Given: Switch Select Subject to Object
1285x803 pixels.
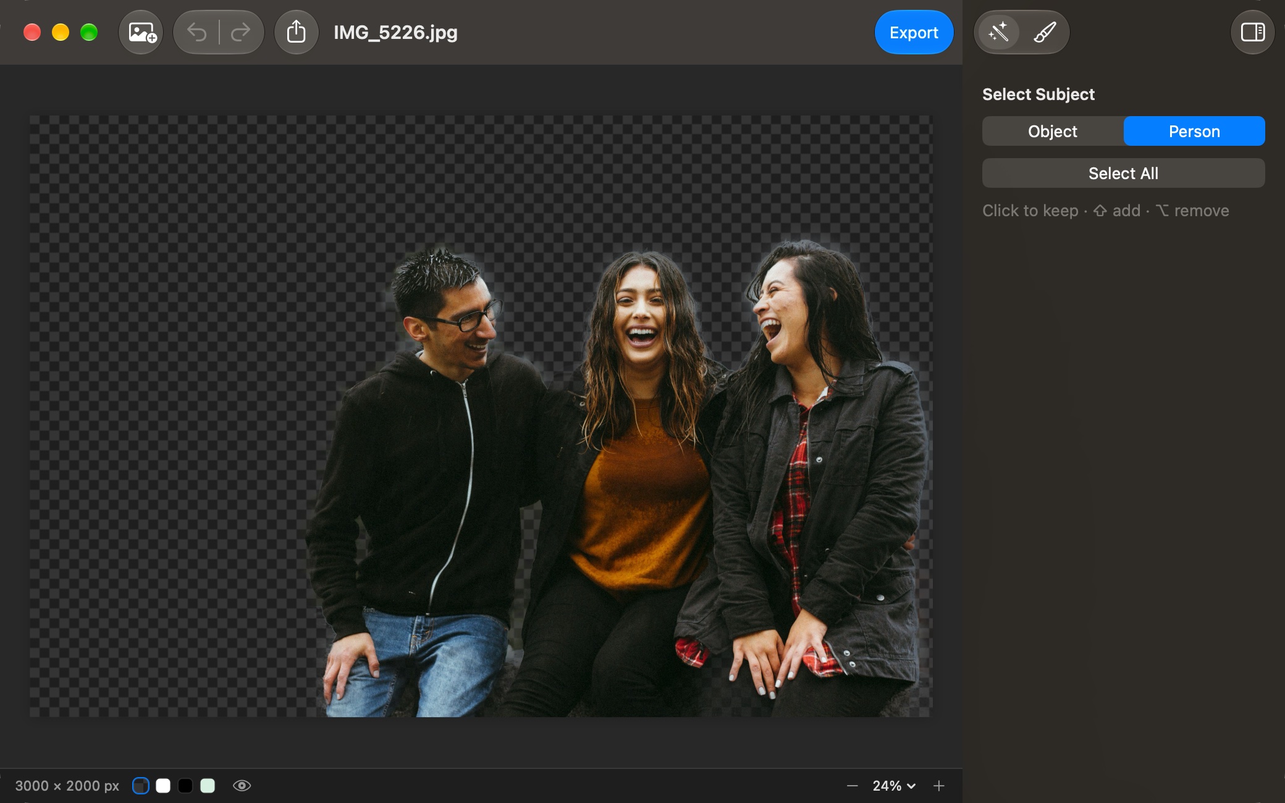Looking at the screenshot, I should [x=1053, y=131].
